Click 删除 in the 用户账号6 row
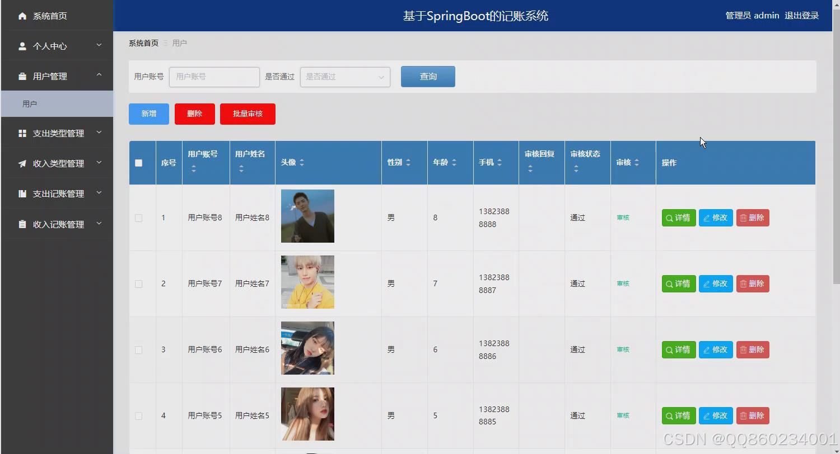Screen dimensions: 840x454 click(753, 350)
